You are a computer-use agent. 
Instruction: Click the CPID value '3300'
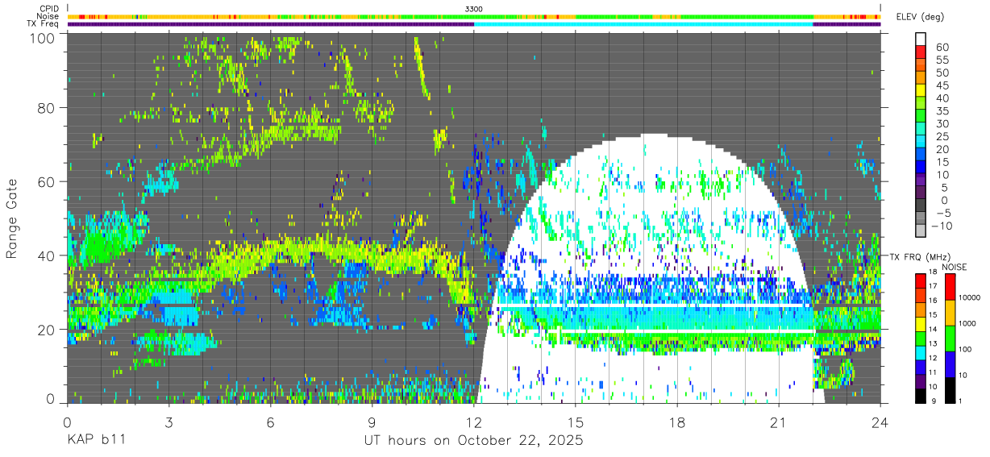pos(474,9)
